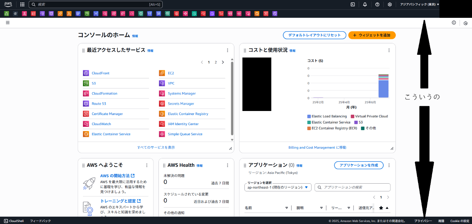
Task: Grab the drag handle of コストと使用状況 widget
Action: (x=245, y=50)
